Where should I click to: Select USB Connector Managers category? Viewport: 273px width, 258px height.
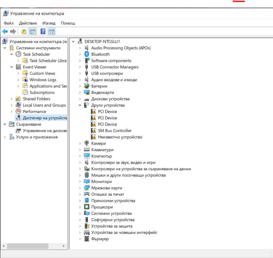[x=115, y=67]
